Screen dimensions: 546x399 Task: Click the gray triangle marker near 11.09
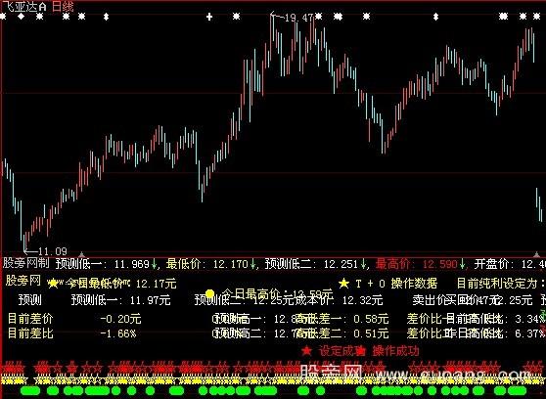(x=81, y=254)
